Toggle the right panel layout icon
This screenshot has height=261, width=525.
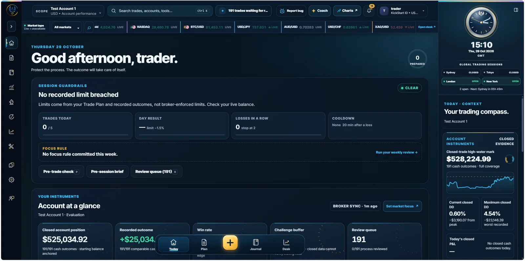tap(516, 10)
